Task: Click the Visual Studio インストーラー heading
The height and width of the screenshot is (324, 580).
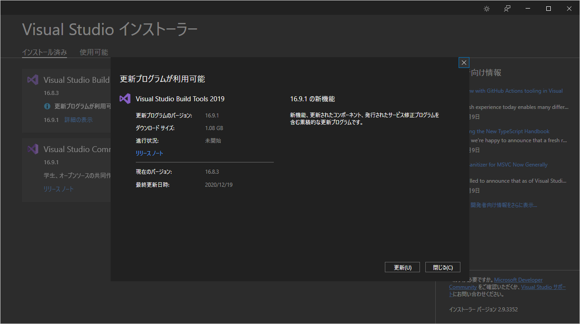Action: pos(110,30)
